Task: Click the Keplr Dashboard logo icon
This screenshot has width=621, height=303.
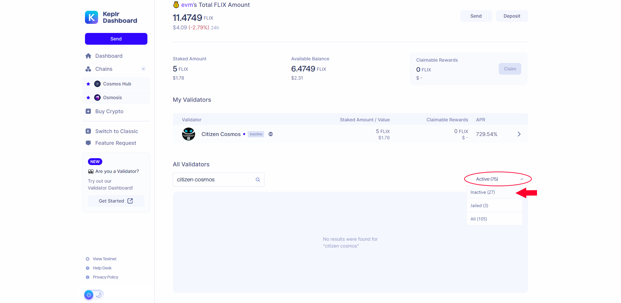Action: (x=92, y=17)
